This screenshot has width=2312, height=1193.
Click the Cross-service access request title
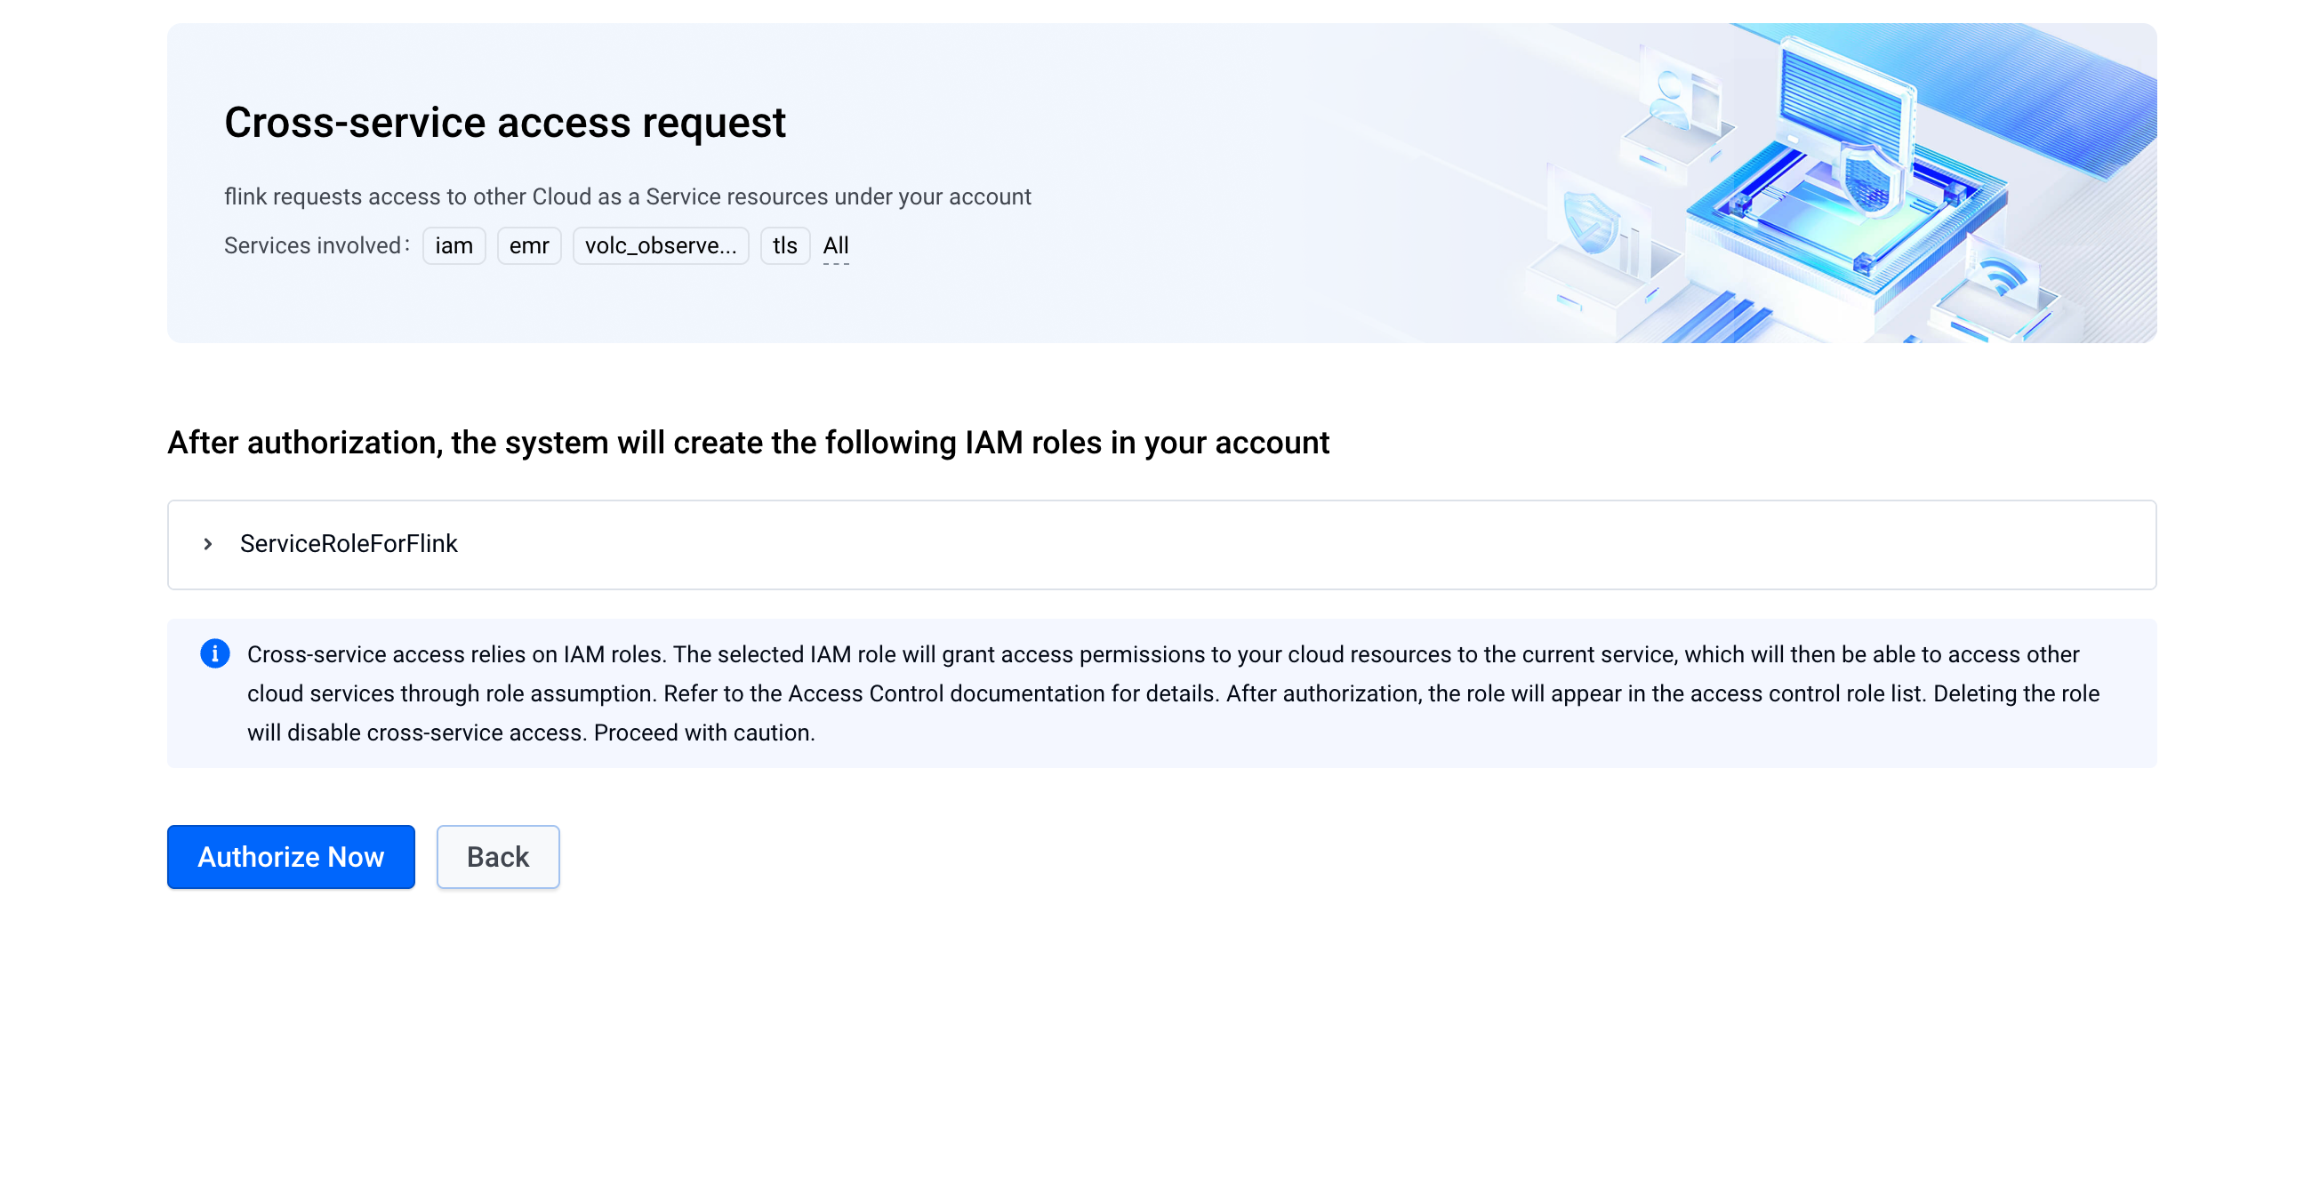tap(504, 123)
